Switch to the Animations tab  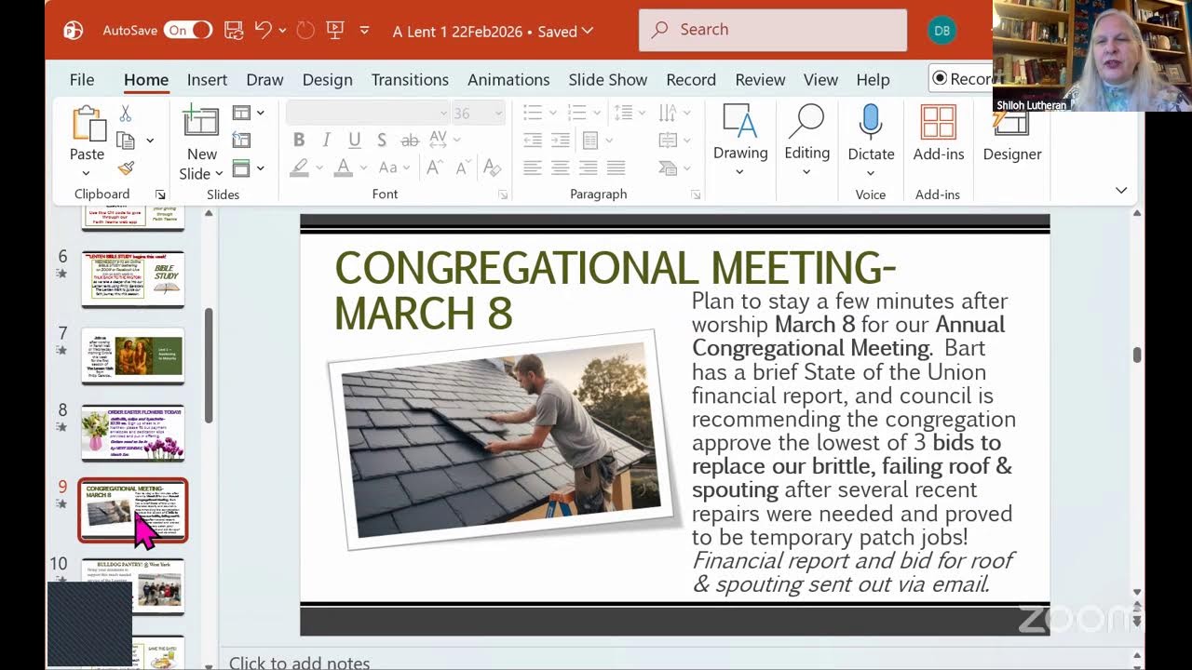(508, 80)
